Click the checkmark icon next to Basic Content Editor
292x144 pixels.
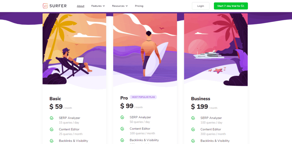[52, 129]
